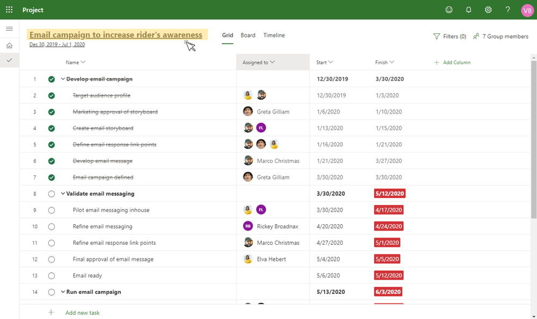537x319 pixels.
Task: Mark Pilot email messaging inhouse complete
Action: 52,210
